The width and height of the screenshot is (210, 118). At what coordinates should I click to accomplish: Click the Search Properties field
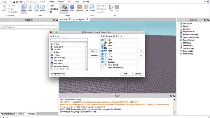point(29,27)
